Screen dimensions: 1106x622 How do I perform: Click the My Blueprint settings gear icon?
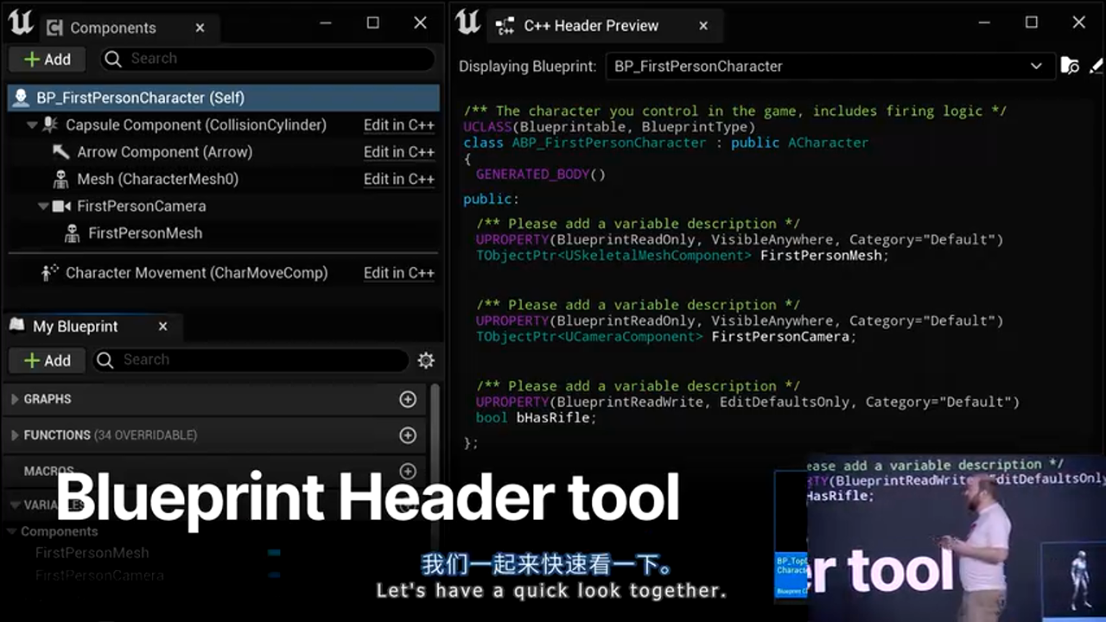pyautogui.click(x=426, y=360)
